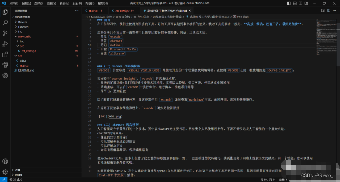This screenshot has height=182, width=340.
Task: Click the 资源管理器 Explorer panel title
Action: pyautogui.click(x=21, y=10)
